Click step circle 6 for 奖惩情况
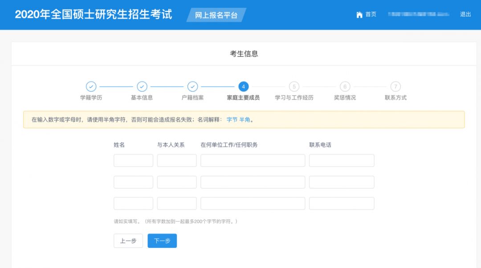Screen dimensions: 481x268 tap(345, 87)
